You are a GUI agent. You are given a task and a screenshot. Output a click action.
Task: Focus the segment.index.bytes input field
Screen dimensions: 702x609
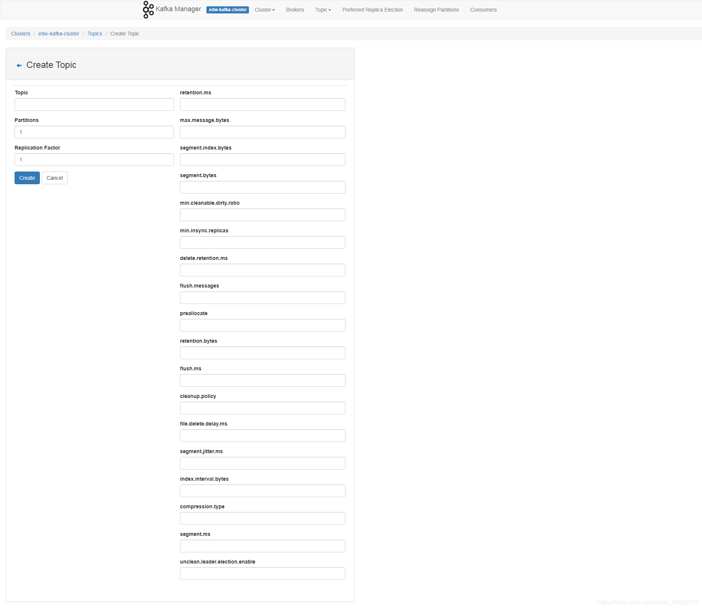pos(263,160)
